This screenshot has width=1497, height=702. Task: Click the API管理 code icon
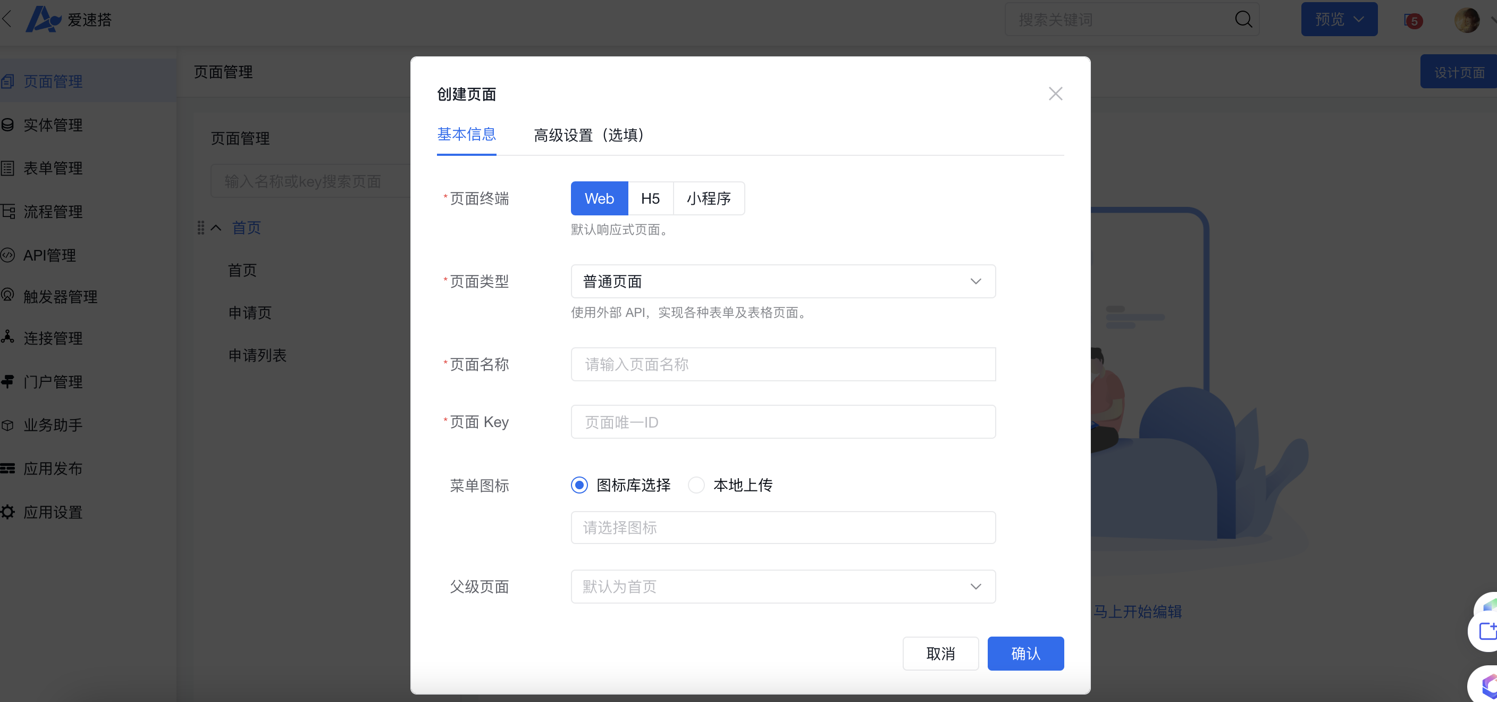(7, 255)
